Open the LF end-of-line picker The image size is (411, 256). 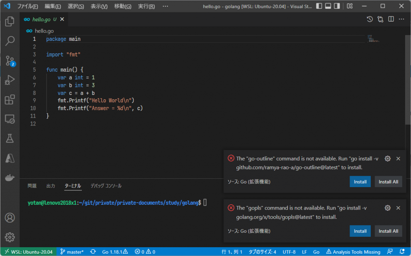coord(304,252)
